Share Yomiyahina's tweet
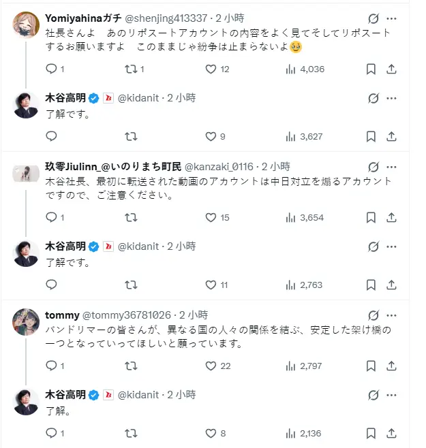426x448 pixels. tap(391, 69)
